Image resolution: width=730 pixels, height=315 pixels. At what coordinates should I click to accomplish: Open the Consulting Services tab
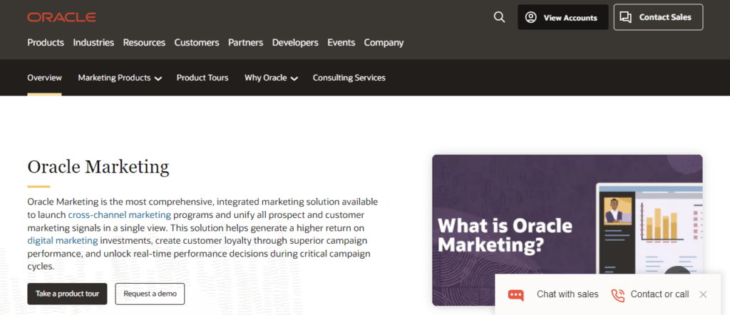click(349, 78)
